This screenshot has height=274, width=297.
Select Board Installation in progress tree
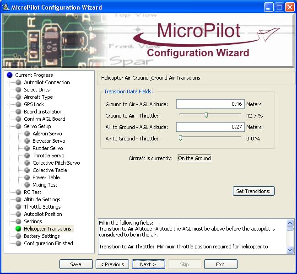click(x=43, y=112)
